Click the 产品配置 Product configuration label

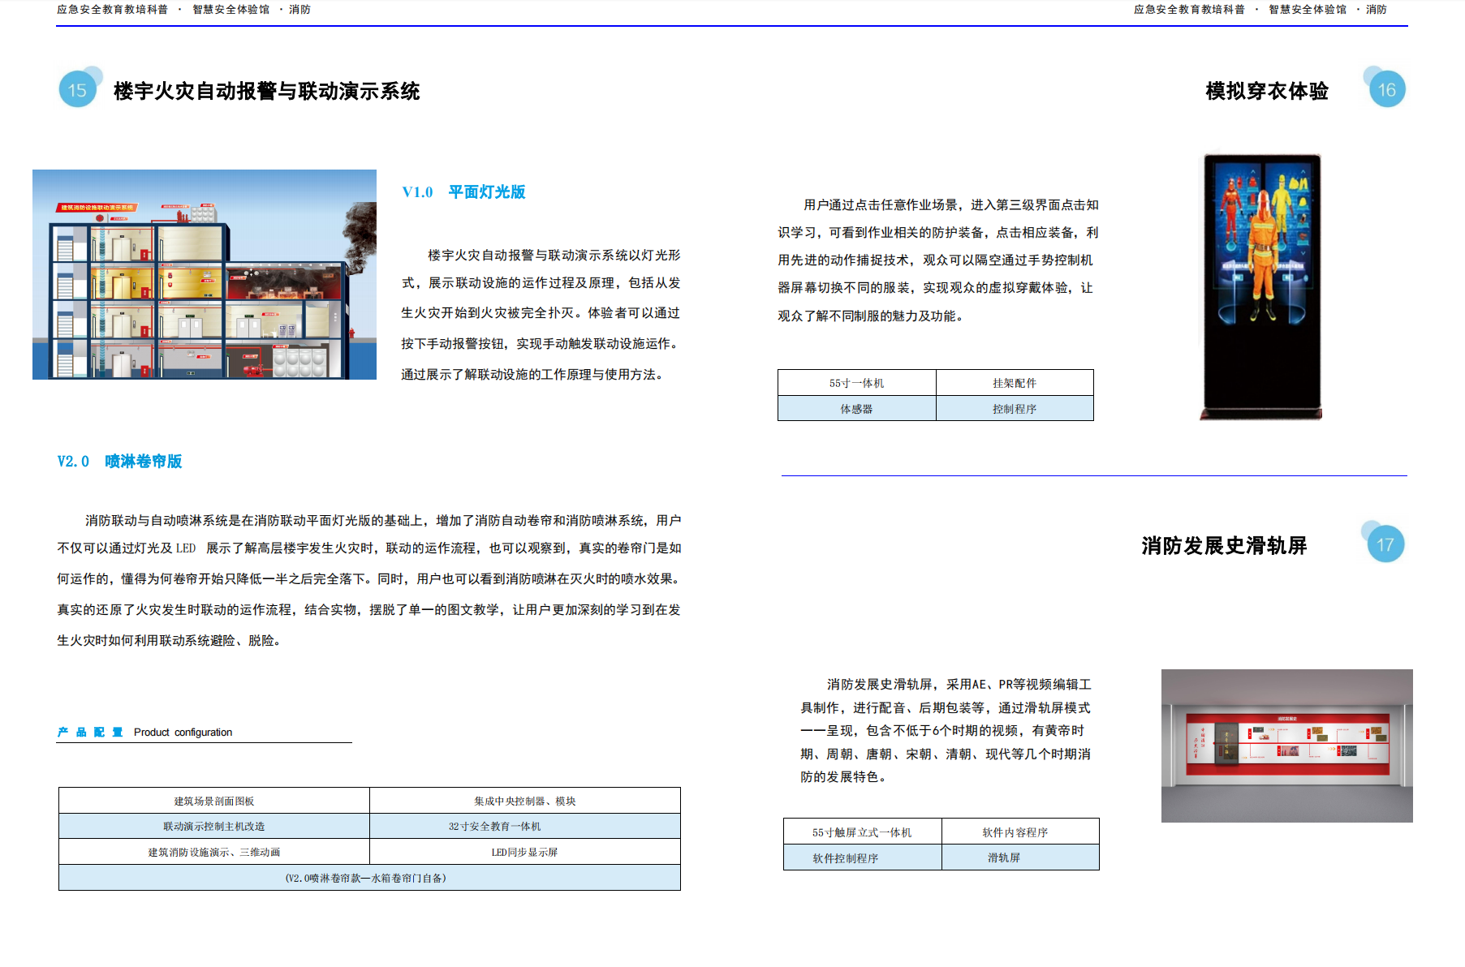click(144, 732)
